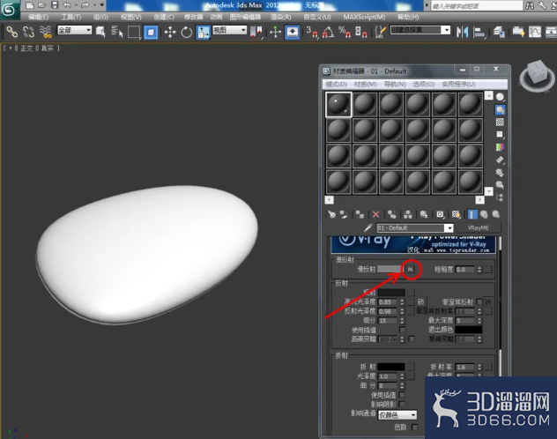Open the MAXScript(M) menu
Screen dimensions: 557x439
point(364,17)
